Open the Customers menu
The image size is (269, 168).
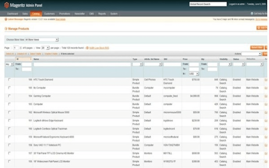click(x=49, y=14)
